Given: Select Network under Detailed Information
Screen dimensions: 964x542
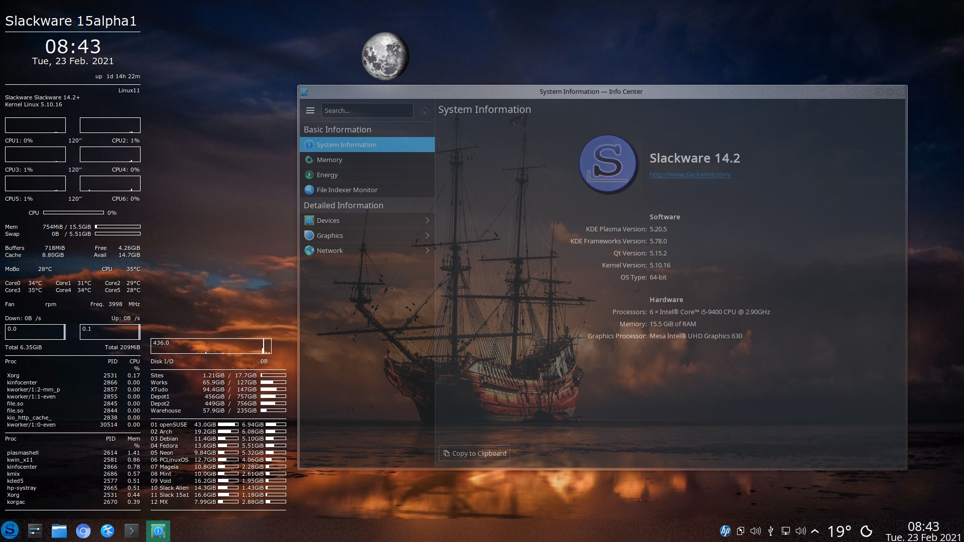Looking at the screenshot, I should pyautogui.click(x=330, y=250).
